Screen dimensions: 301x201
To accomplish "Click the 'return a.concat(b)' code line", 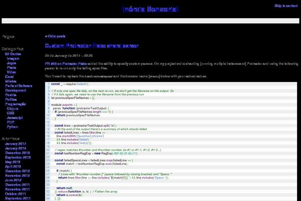I will pyautogui.click(x=69, y=195).
